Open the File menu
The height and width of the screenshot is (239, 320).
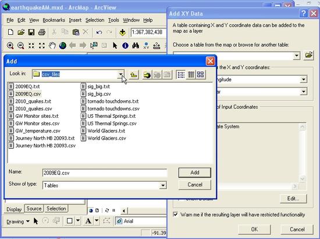(x=10, y=20)
